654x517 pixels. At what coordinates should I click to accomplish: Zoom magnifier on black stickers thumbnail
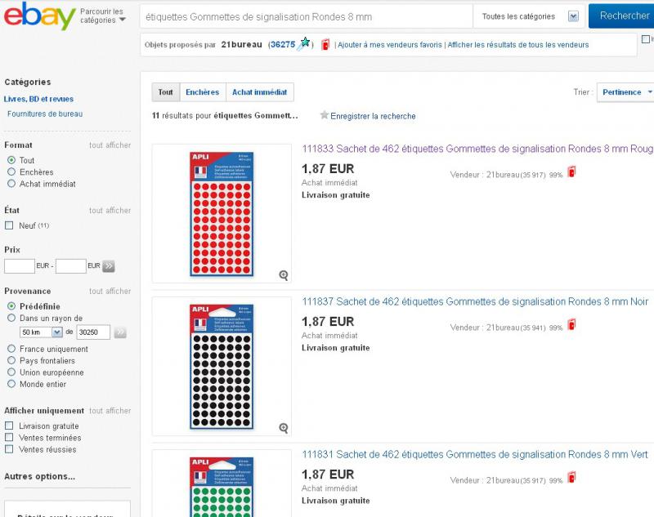point(284,428)
